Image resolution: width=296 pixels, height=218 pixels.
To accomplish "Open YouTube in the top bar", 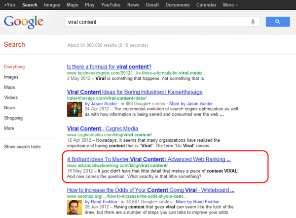I will [111, 5].
